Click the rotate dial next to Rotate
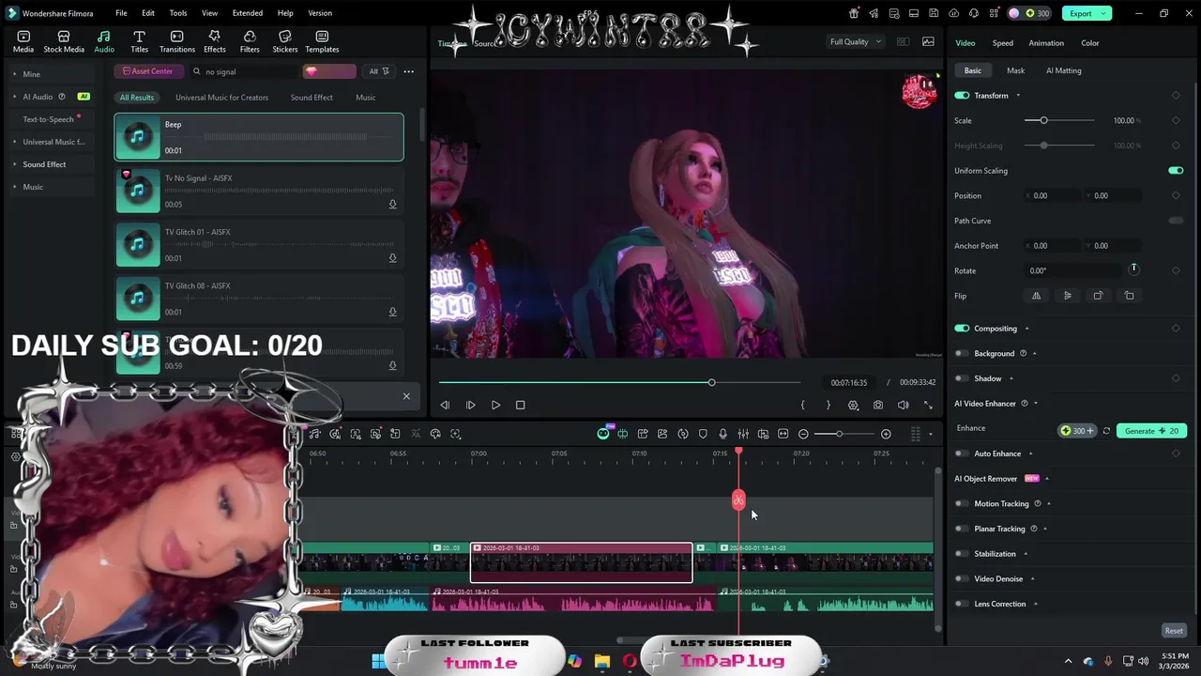 pyautogui.click(x=1133, y=269)
